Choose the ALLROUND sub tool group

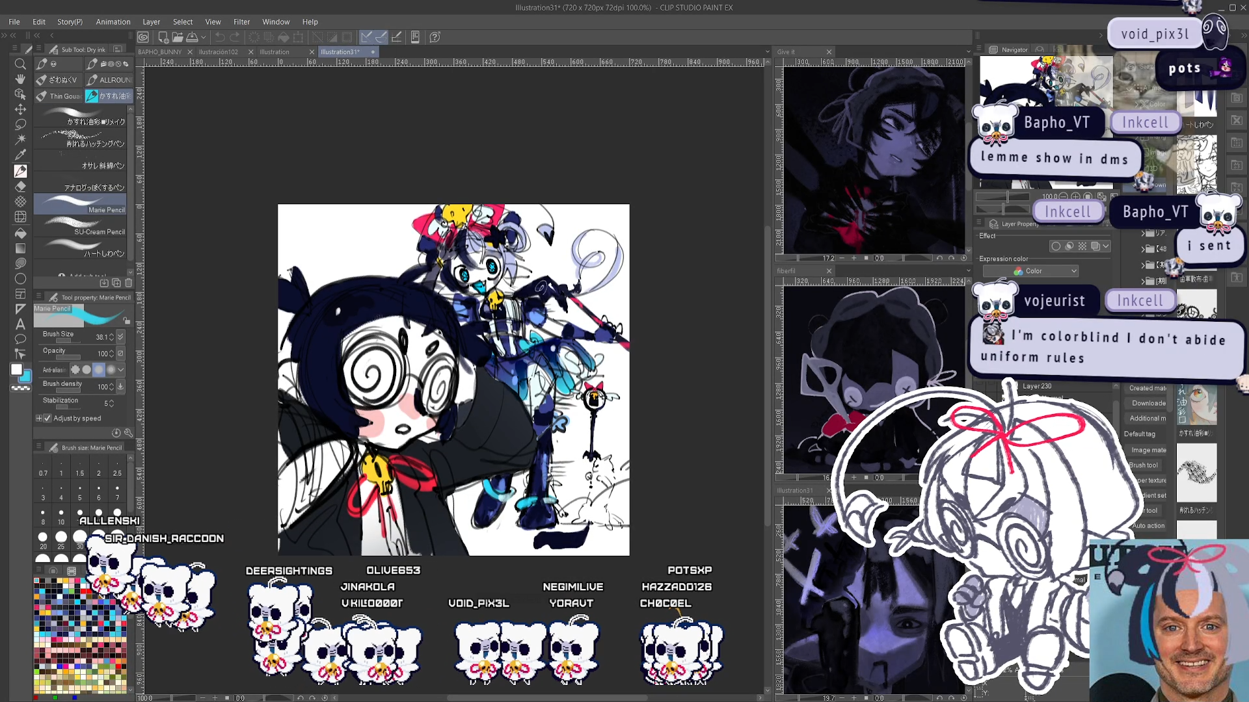coord(109,80)
